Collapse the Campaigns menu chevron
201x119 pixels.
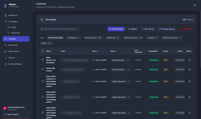click(x=27, y=22)
